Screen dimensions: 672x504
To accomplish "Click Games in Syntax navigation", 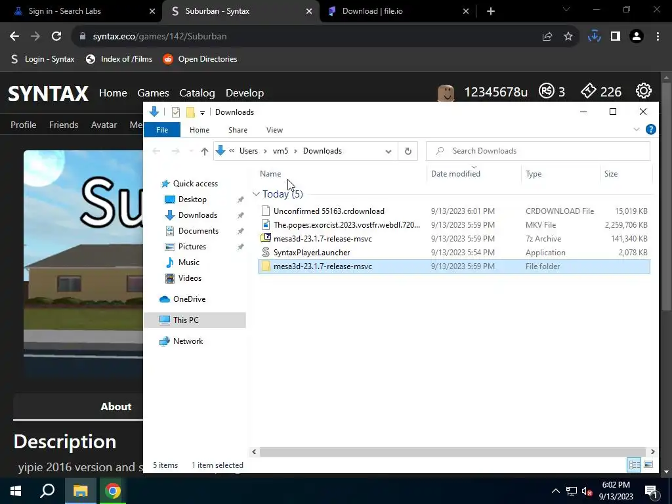I will [153, 93].
